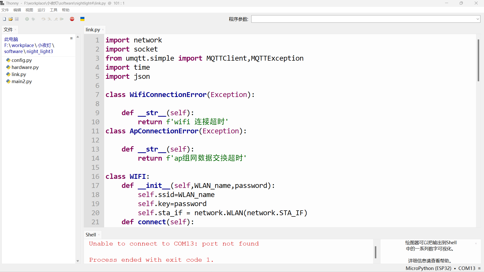Select the config.py Python file icon
This screenshot has width=484, height=272.
(8, 60)
